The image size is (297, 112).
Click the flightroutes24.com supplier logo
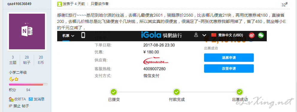tap(156, 61)
